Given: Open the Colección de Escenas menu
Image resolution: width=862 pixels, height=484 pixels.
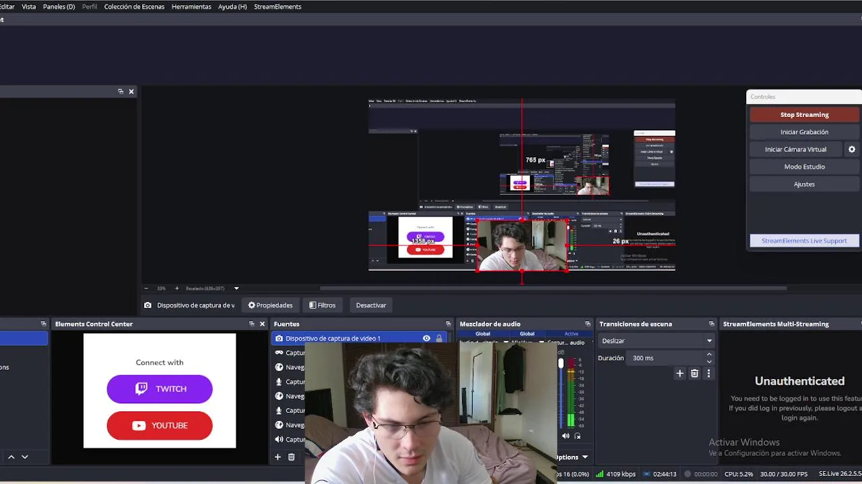Looking at the screenshot, I should 134,7.
